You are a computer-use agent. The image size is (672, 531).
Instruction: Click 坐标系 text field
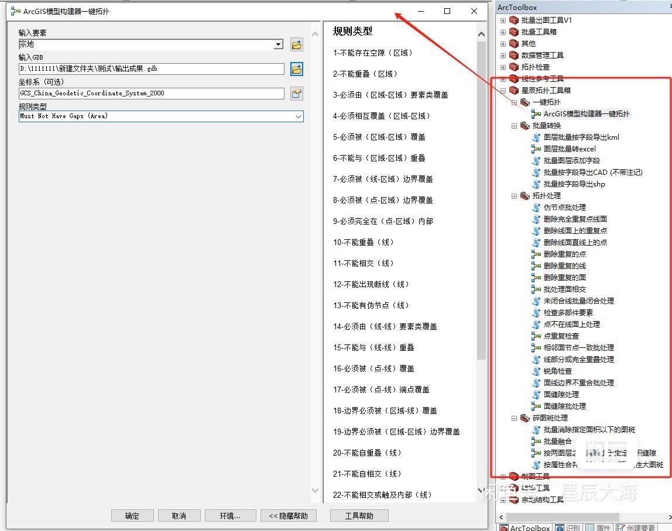click(151, 94)
